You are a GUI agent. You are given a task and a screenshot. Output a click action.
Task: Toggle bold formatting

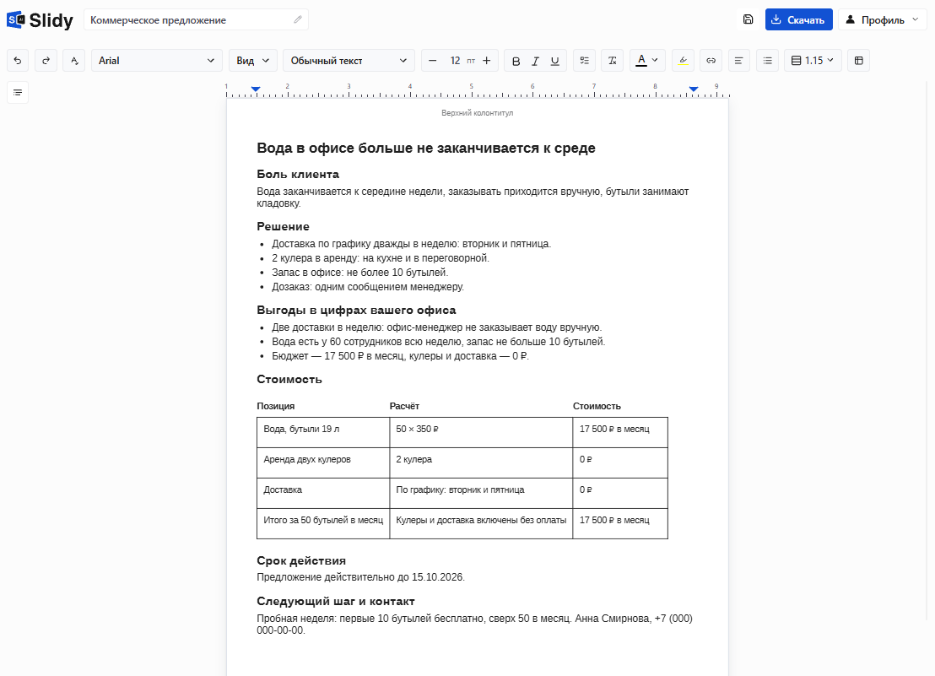point(516,60)
